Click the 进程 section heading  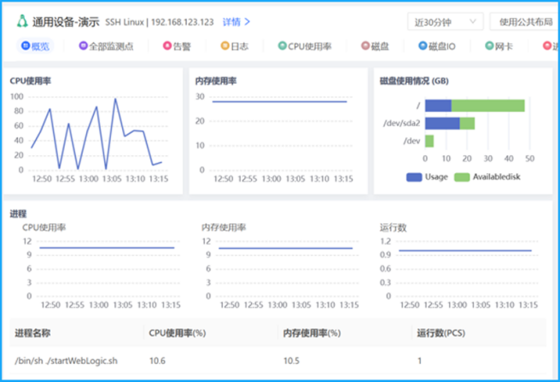(18, 214)
